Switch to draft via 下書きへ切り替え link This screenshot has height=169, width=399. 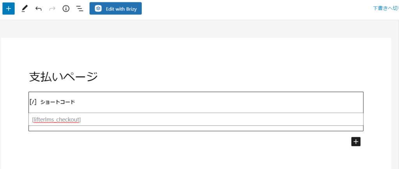point(386,9)
